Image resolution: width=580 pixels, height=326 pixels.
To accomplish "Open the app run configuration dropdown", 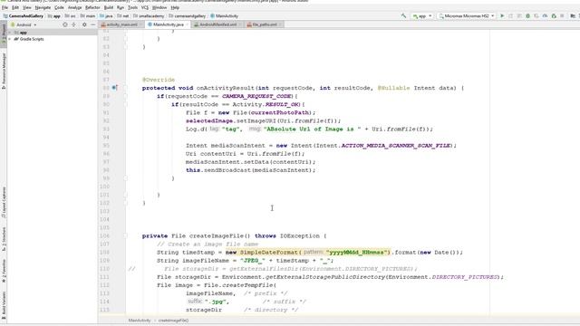I will (422, 16).
